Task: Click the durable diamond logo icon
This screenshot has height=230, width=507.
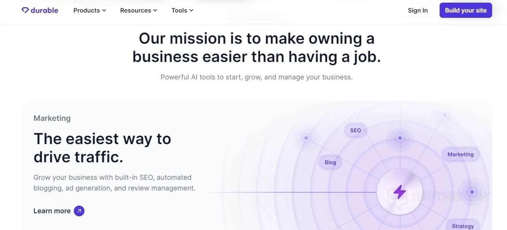Action: (25, 10)
